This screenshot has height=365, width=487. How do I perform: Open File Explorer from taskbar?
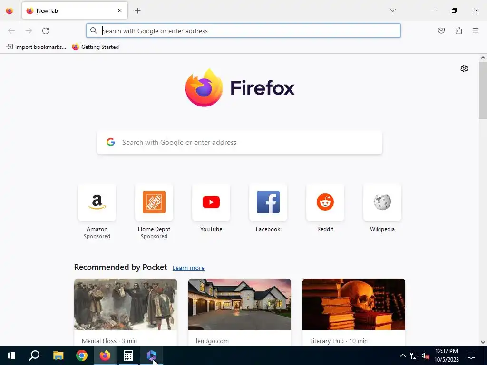point(58,355)
